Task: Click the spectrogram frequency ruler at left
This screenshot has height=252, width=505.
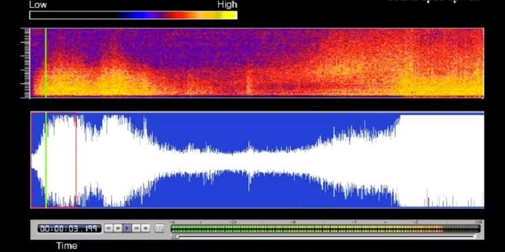Action: pyautogui.click(x=27, y=63)
